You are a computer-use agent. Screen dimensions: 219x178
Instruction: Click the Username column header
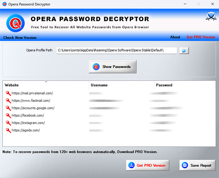(99, 85)
